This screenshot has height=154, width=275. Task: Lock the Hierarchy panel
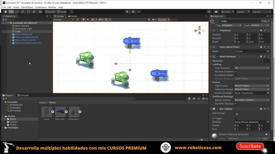pos(47,16)
